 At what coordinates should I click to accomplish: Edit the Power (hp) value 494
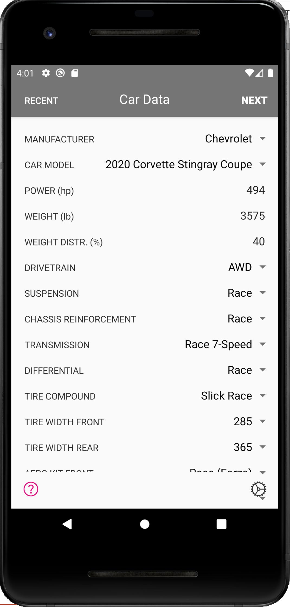tap(256, 190)
